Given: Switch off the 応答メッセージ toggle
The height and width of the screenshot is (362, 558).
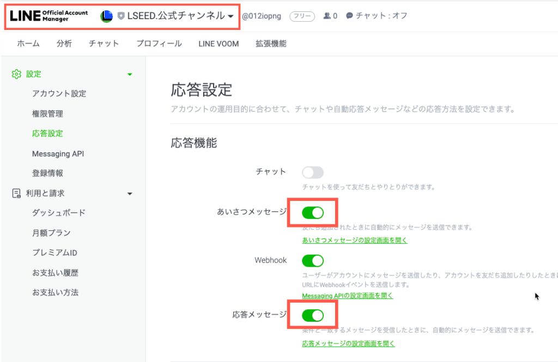Looking at the screenshot, I should click(313, 315).
